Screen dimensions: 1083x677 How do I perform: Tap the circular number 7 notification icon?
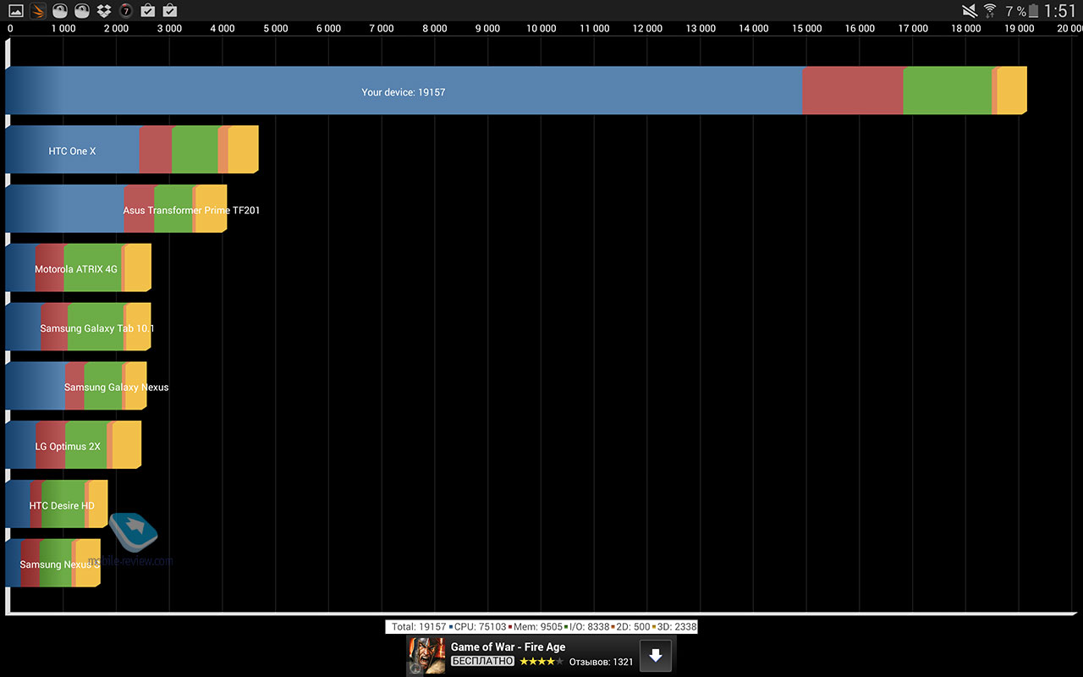(126, 11)
